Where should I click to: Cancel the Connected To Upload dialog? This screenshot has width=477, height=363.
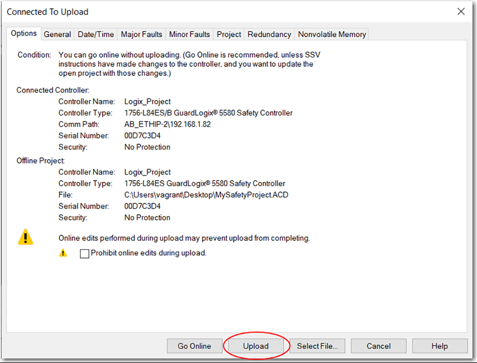pos(378,346)
